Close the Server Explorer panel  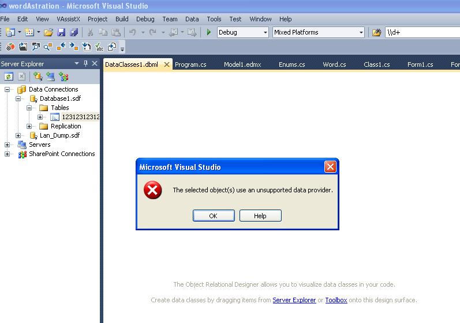[x=95, y=63]
